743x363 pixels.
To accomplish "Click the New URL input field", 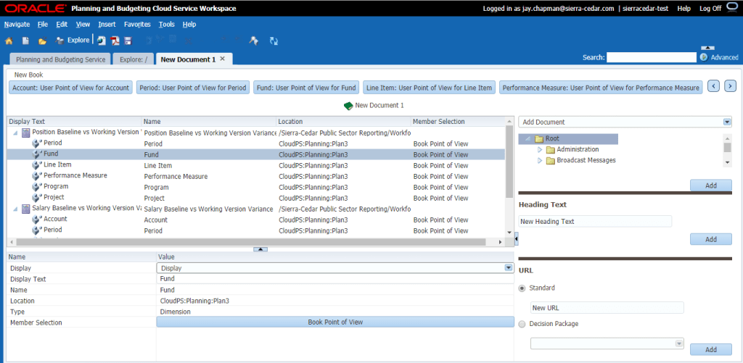I will (607, 308).
